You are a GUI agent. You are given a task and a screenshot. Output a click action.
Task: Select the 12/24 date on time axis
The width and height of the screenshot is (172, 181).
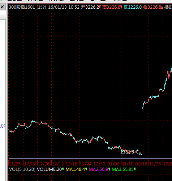[x=86, y=164]
